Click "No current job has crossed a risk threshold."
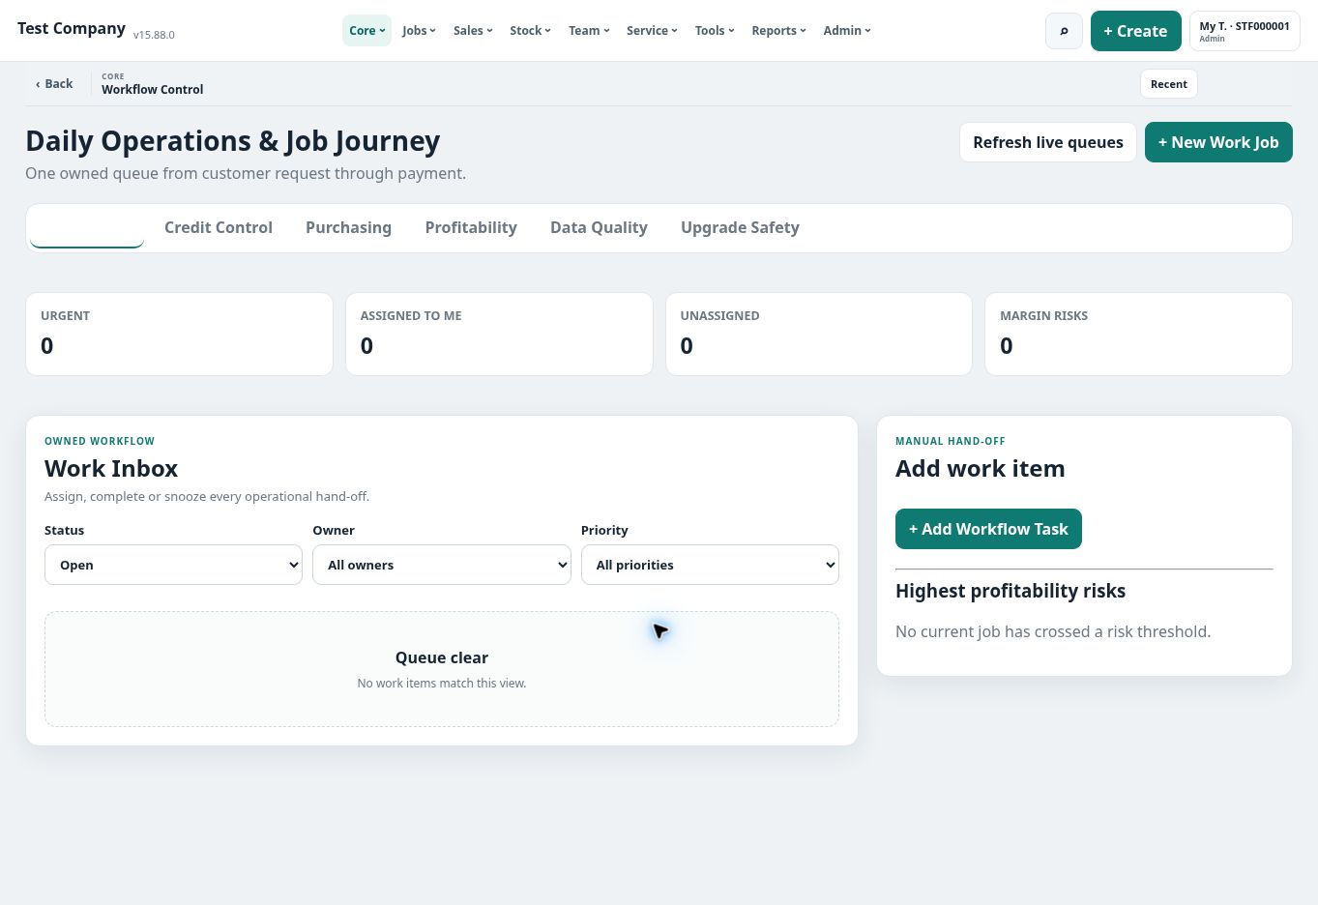The image size is (1318, 905). [x=1053, y=631]
